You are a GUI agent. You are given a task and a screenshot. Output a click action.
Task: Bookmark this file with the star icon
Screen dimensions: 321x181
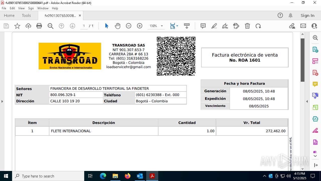17,26
